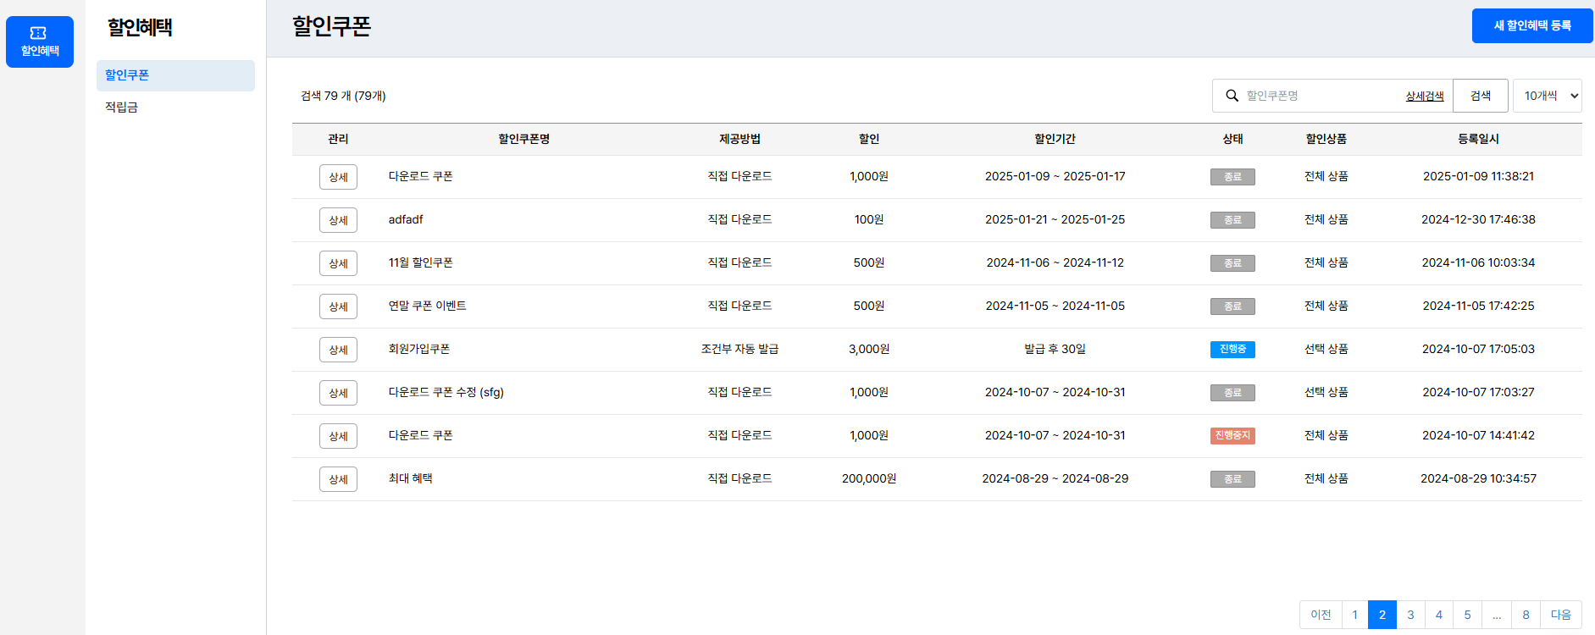Screen dimensions: 1595x635
Task: Open 상세 for 최대 혜택 coupon
Action: (338, 479)
